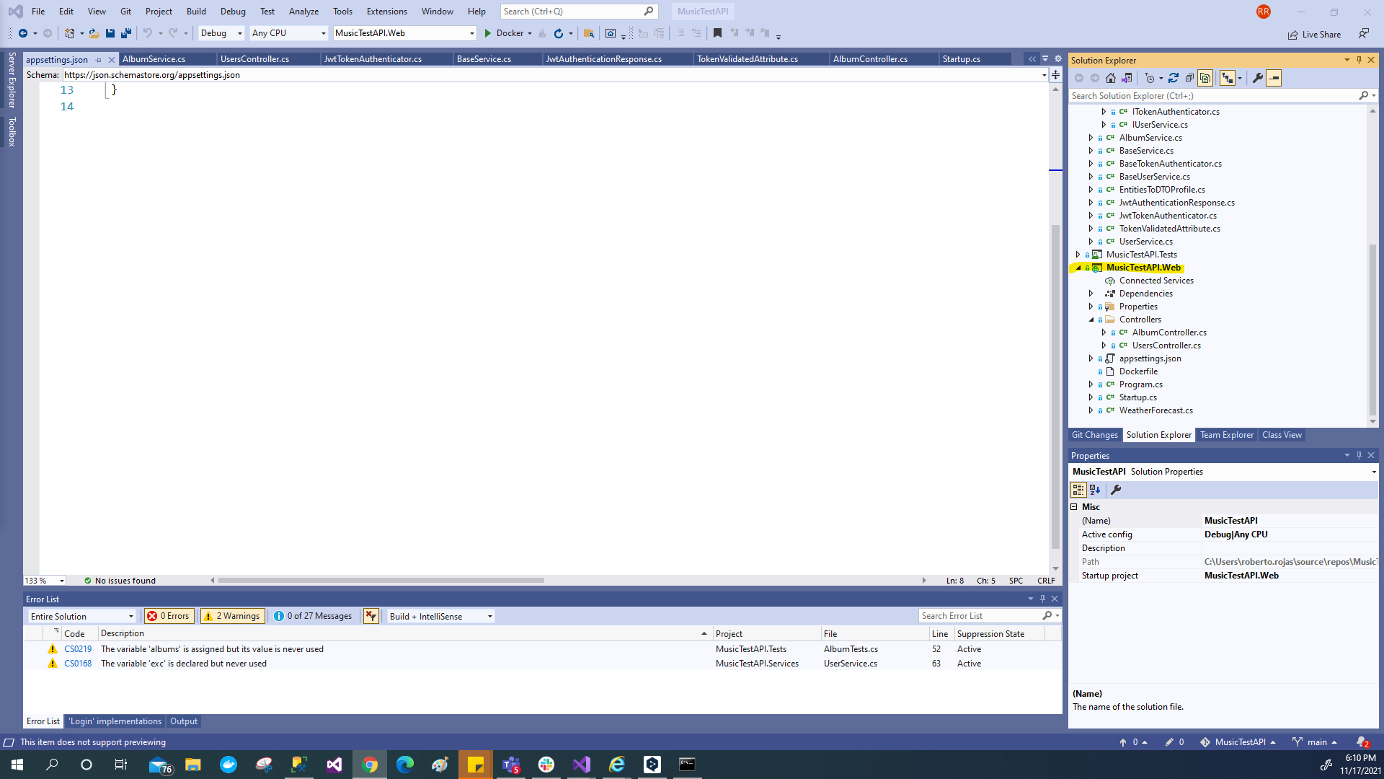Toggle the 2 Warnings filter button
1384x779 pixels.
[x=232, y=616]
